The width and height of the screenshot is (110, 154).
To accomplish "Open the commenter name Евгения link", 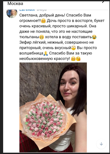I will click(27, 10).
